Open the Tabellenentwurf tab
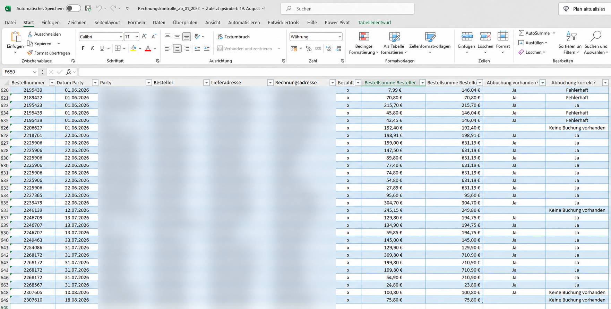 click(375, 22)
